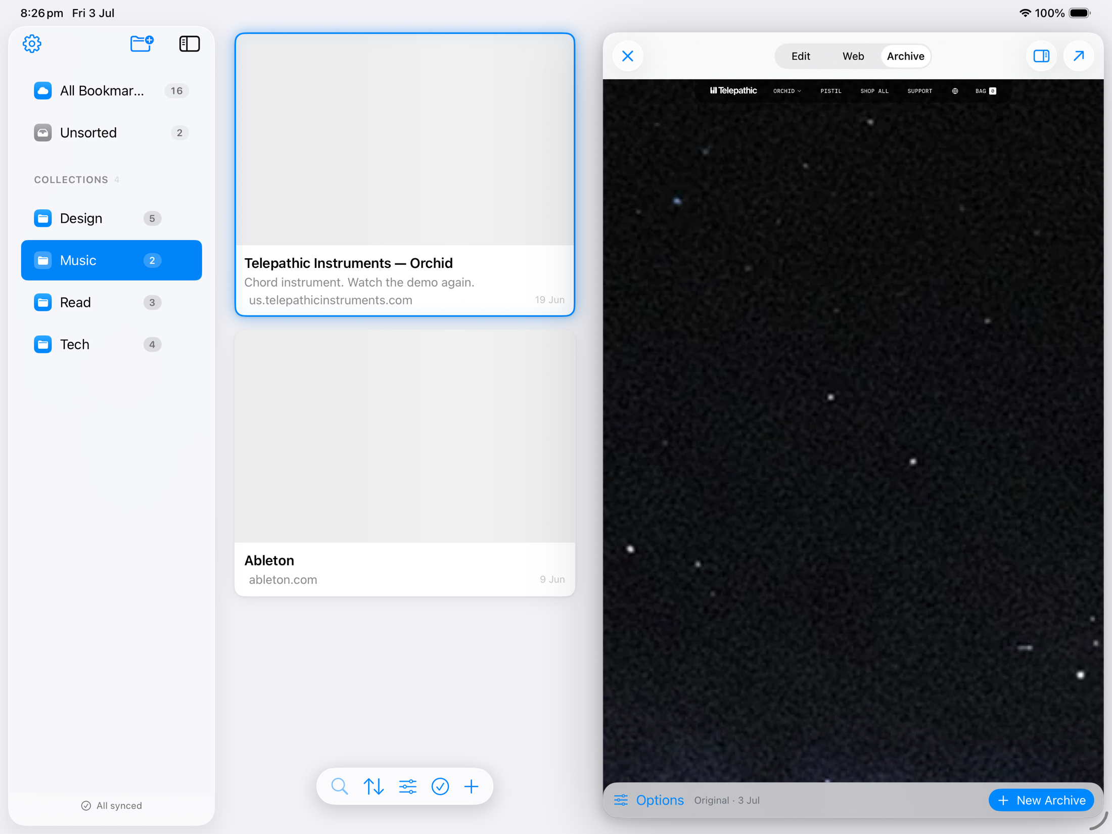Add a new bookmark with plus icon
The height and width of the screenshot is (834, 1112).
tap(472, 786)
